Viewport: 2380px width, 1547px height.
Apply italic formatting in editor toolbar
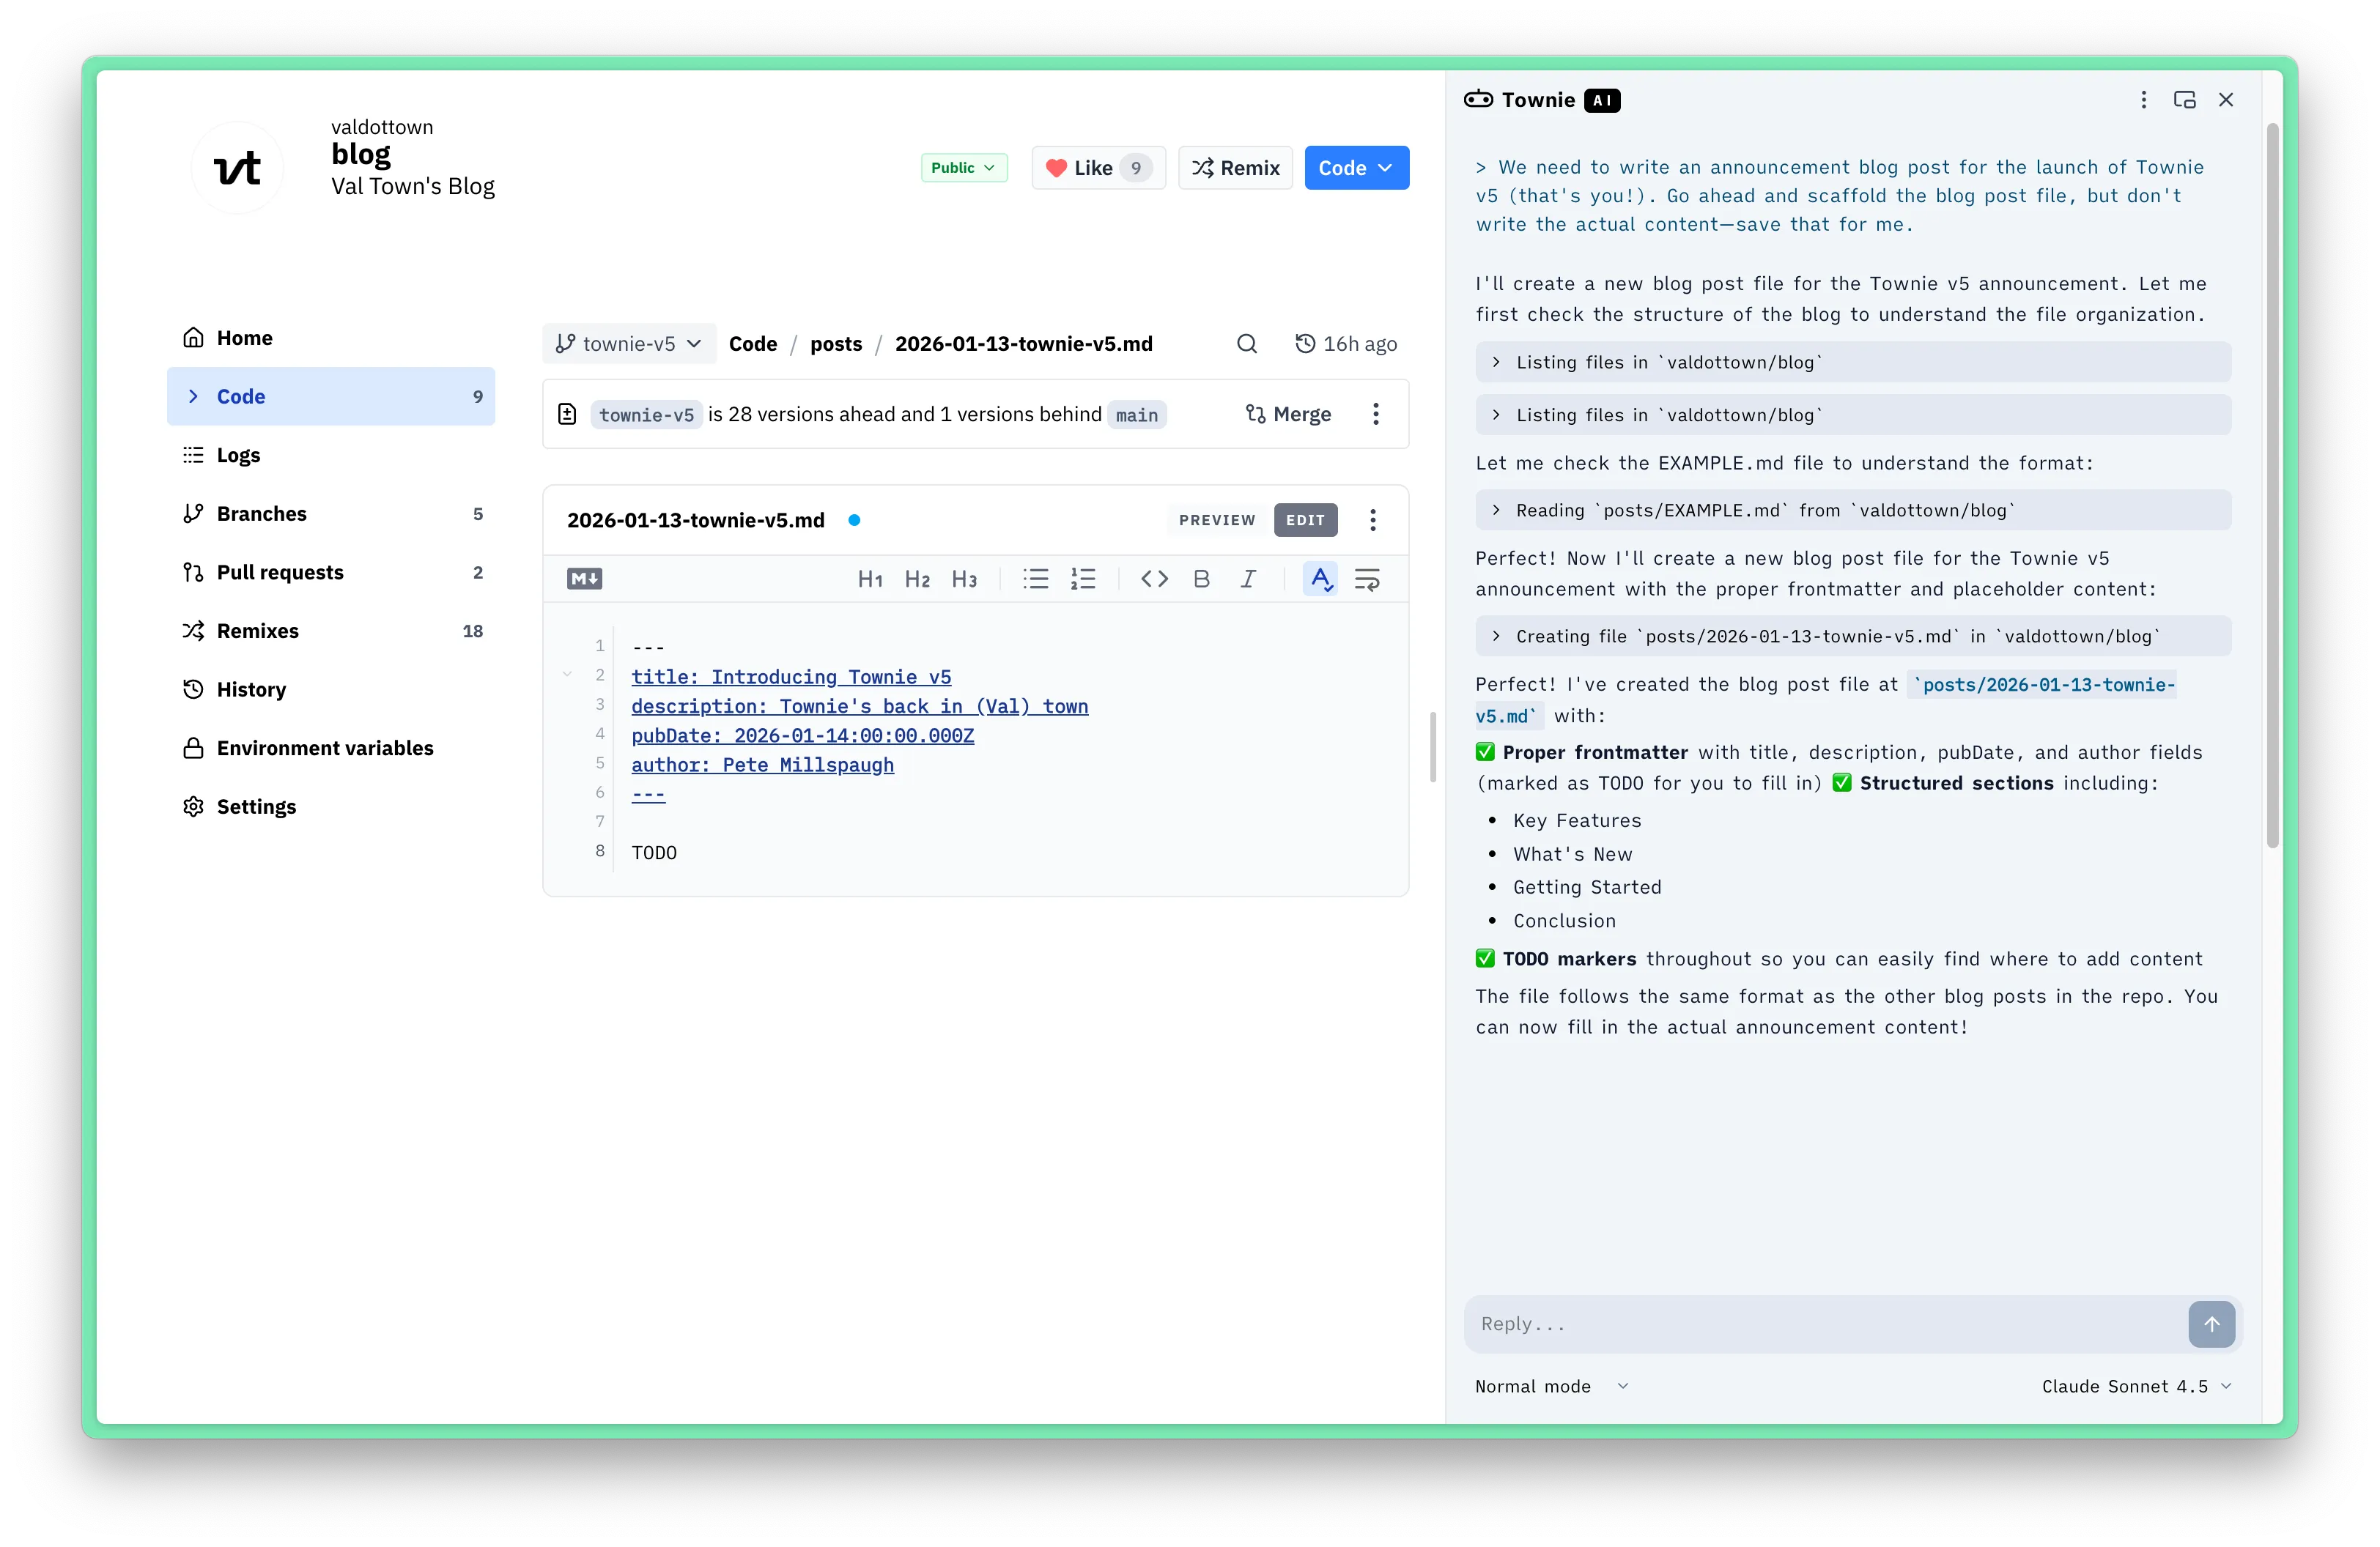click(1248, 579)
